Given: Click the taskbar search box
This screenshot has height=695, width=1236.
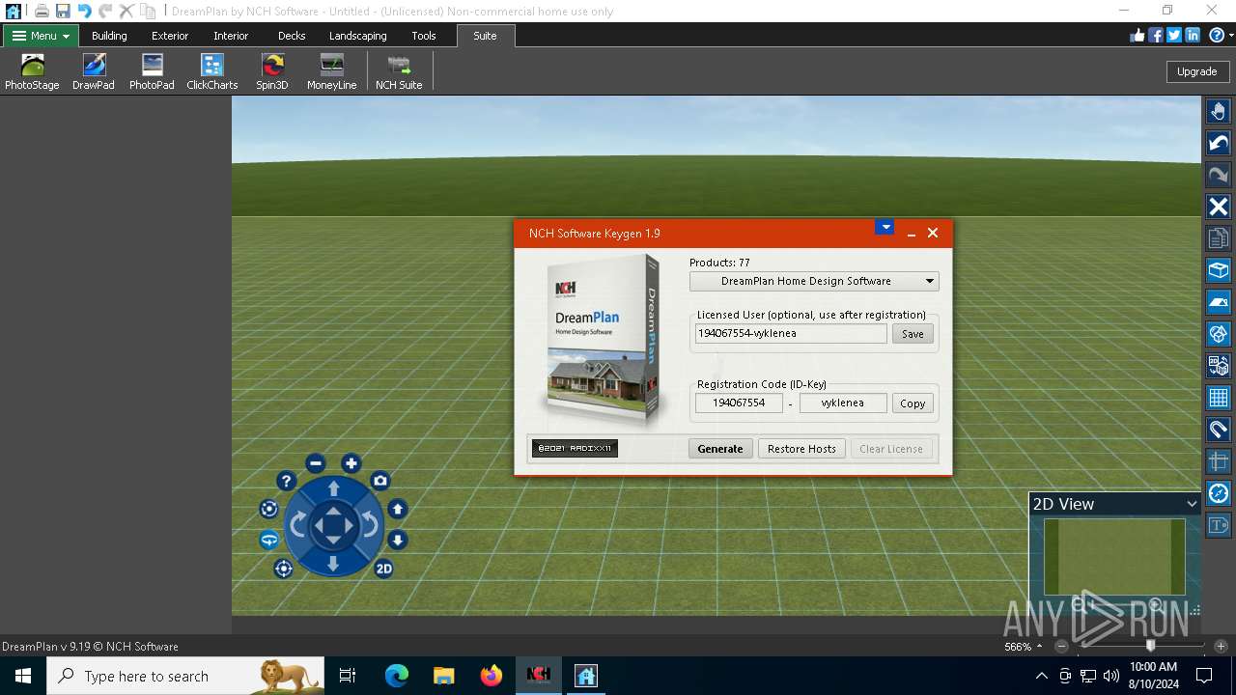Looking at the screenshot, I should tap(185, 676).
